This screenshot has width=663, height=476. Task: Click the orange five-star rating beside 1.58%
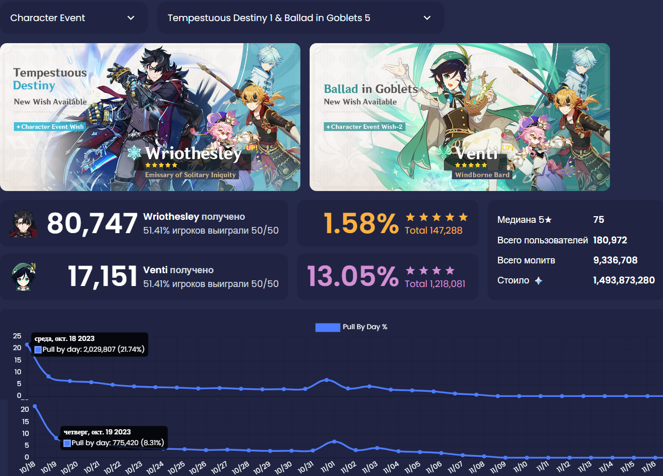pos(437,217)
